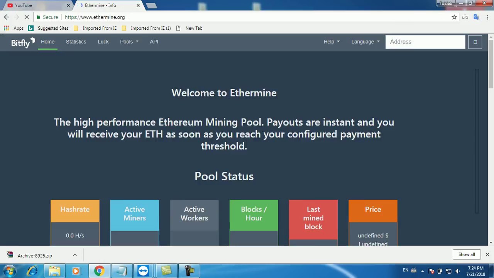The height and width of the screenshot is (278, 494).
Task: Open the Imported From IE (1) folder
Action: [146, 28]
